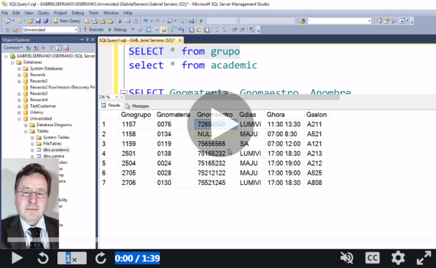The image size is (436, 268).
Task: Open the Query menu
Action: click(x=43, y=13)
